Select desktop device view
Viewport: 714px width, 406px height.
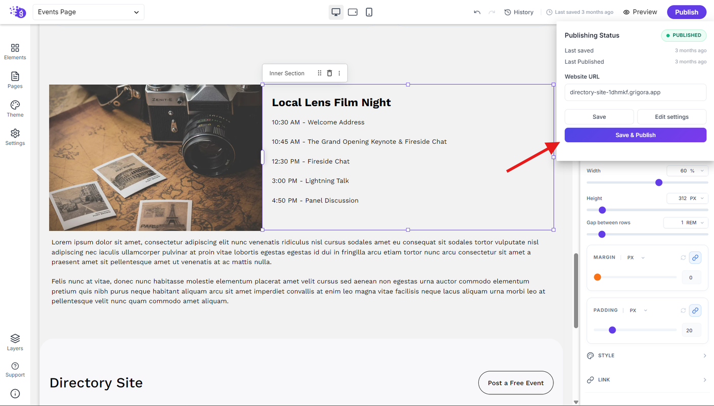(x=336, y=12)
